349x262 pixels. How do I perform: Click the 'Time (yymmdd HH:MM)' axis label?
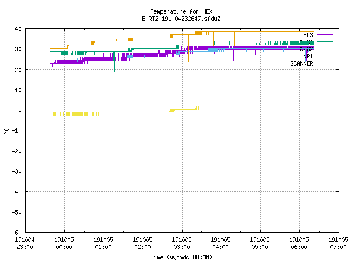point(181,257)
